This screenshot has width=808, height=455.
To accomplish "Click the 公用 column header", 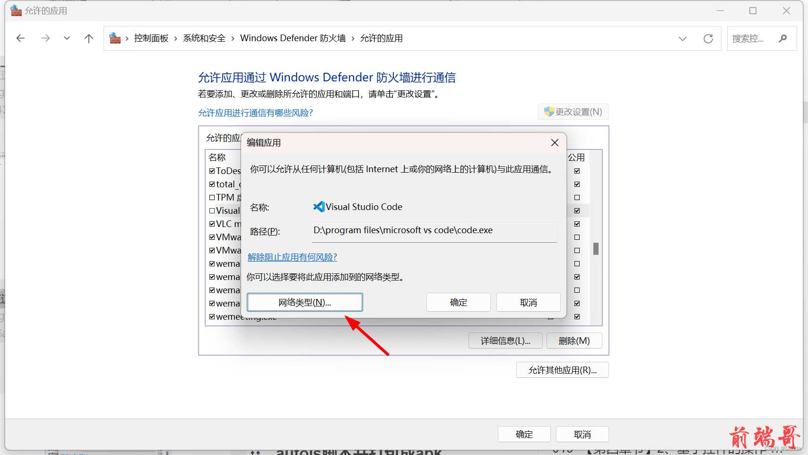I will (x=576, y=157).
